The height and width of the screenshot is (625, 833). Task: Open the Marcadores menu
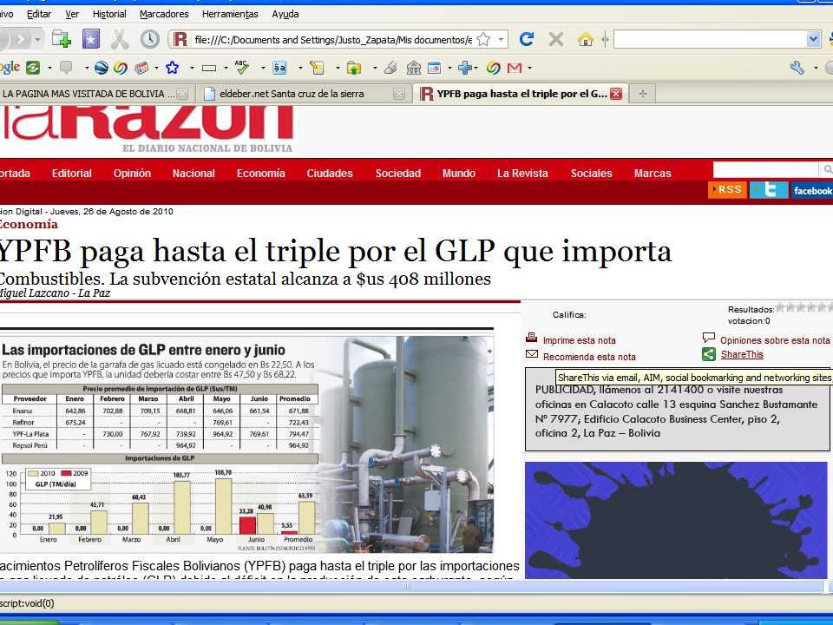click(164, 14)
